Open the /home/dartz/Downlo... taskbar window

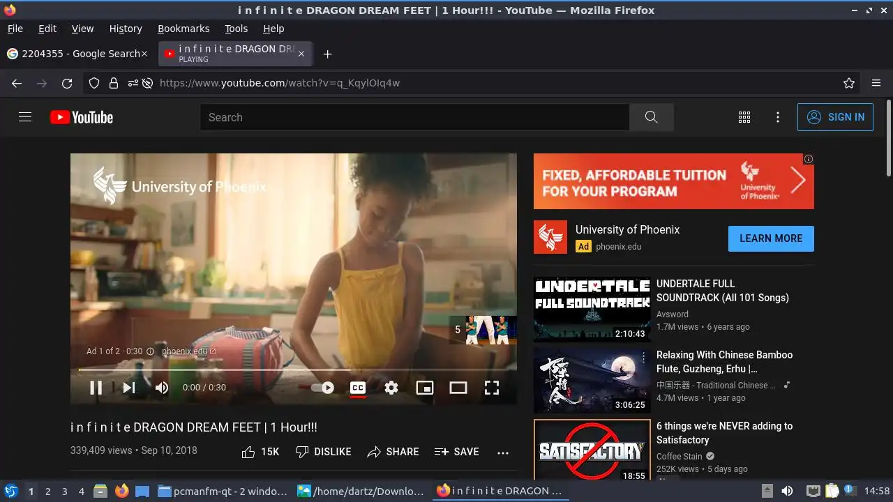pos(361,492)
